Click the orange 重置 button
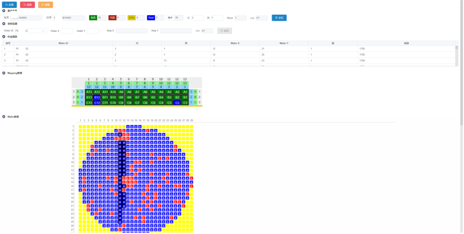Screen dimensions: 464x234 [46, 5]
